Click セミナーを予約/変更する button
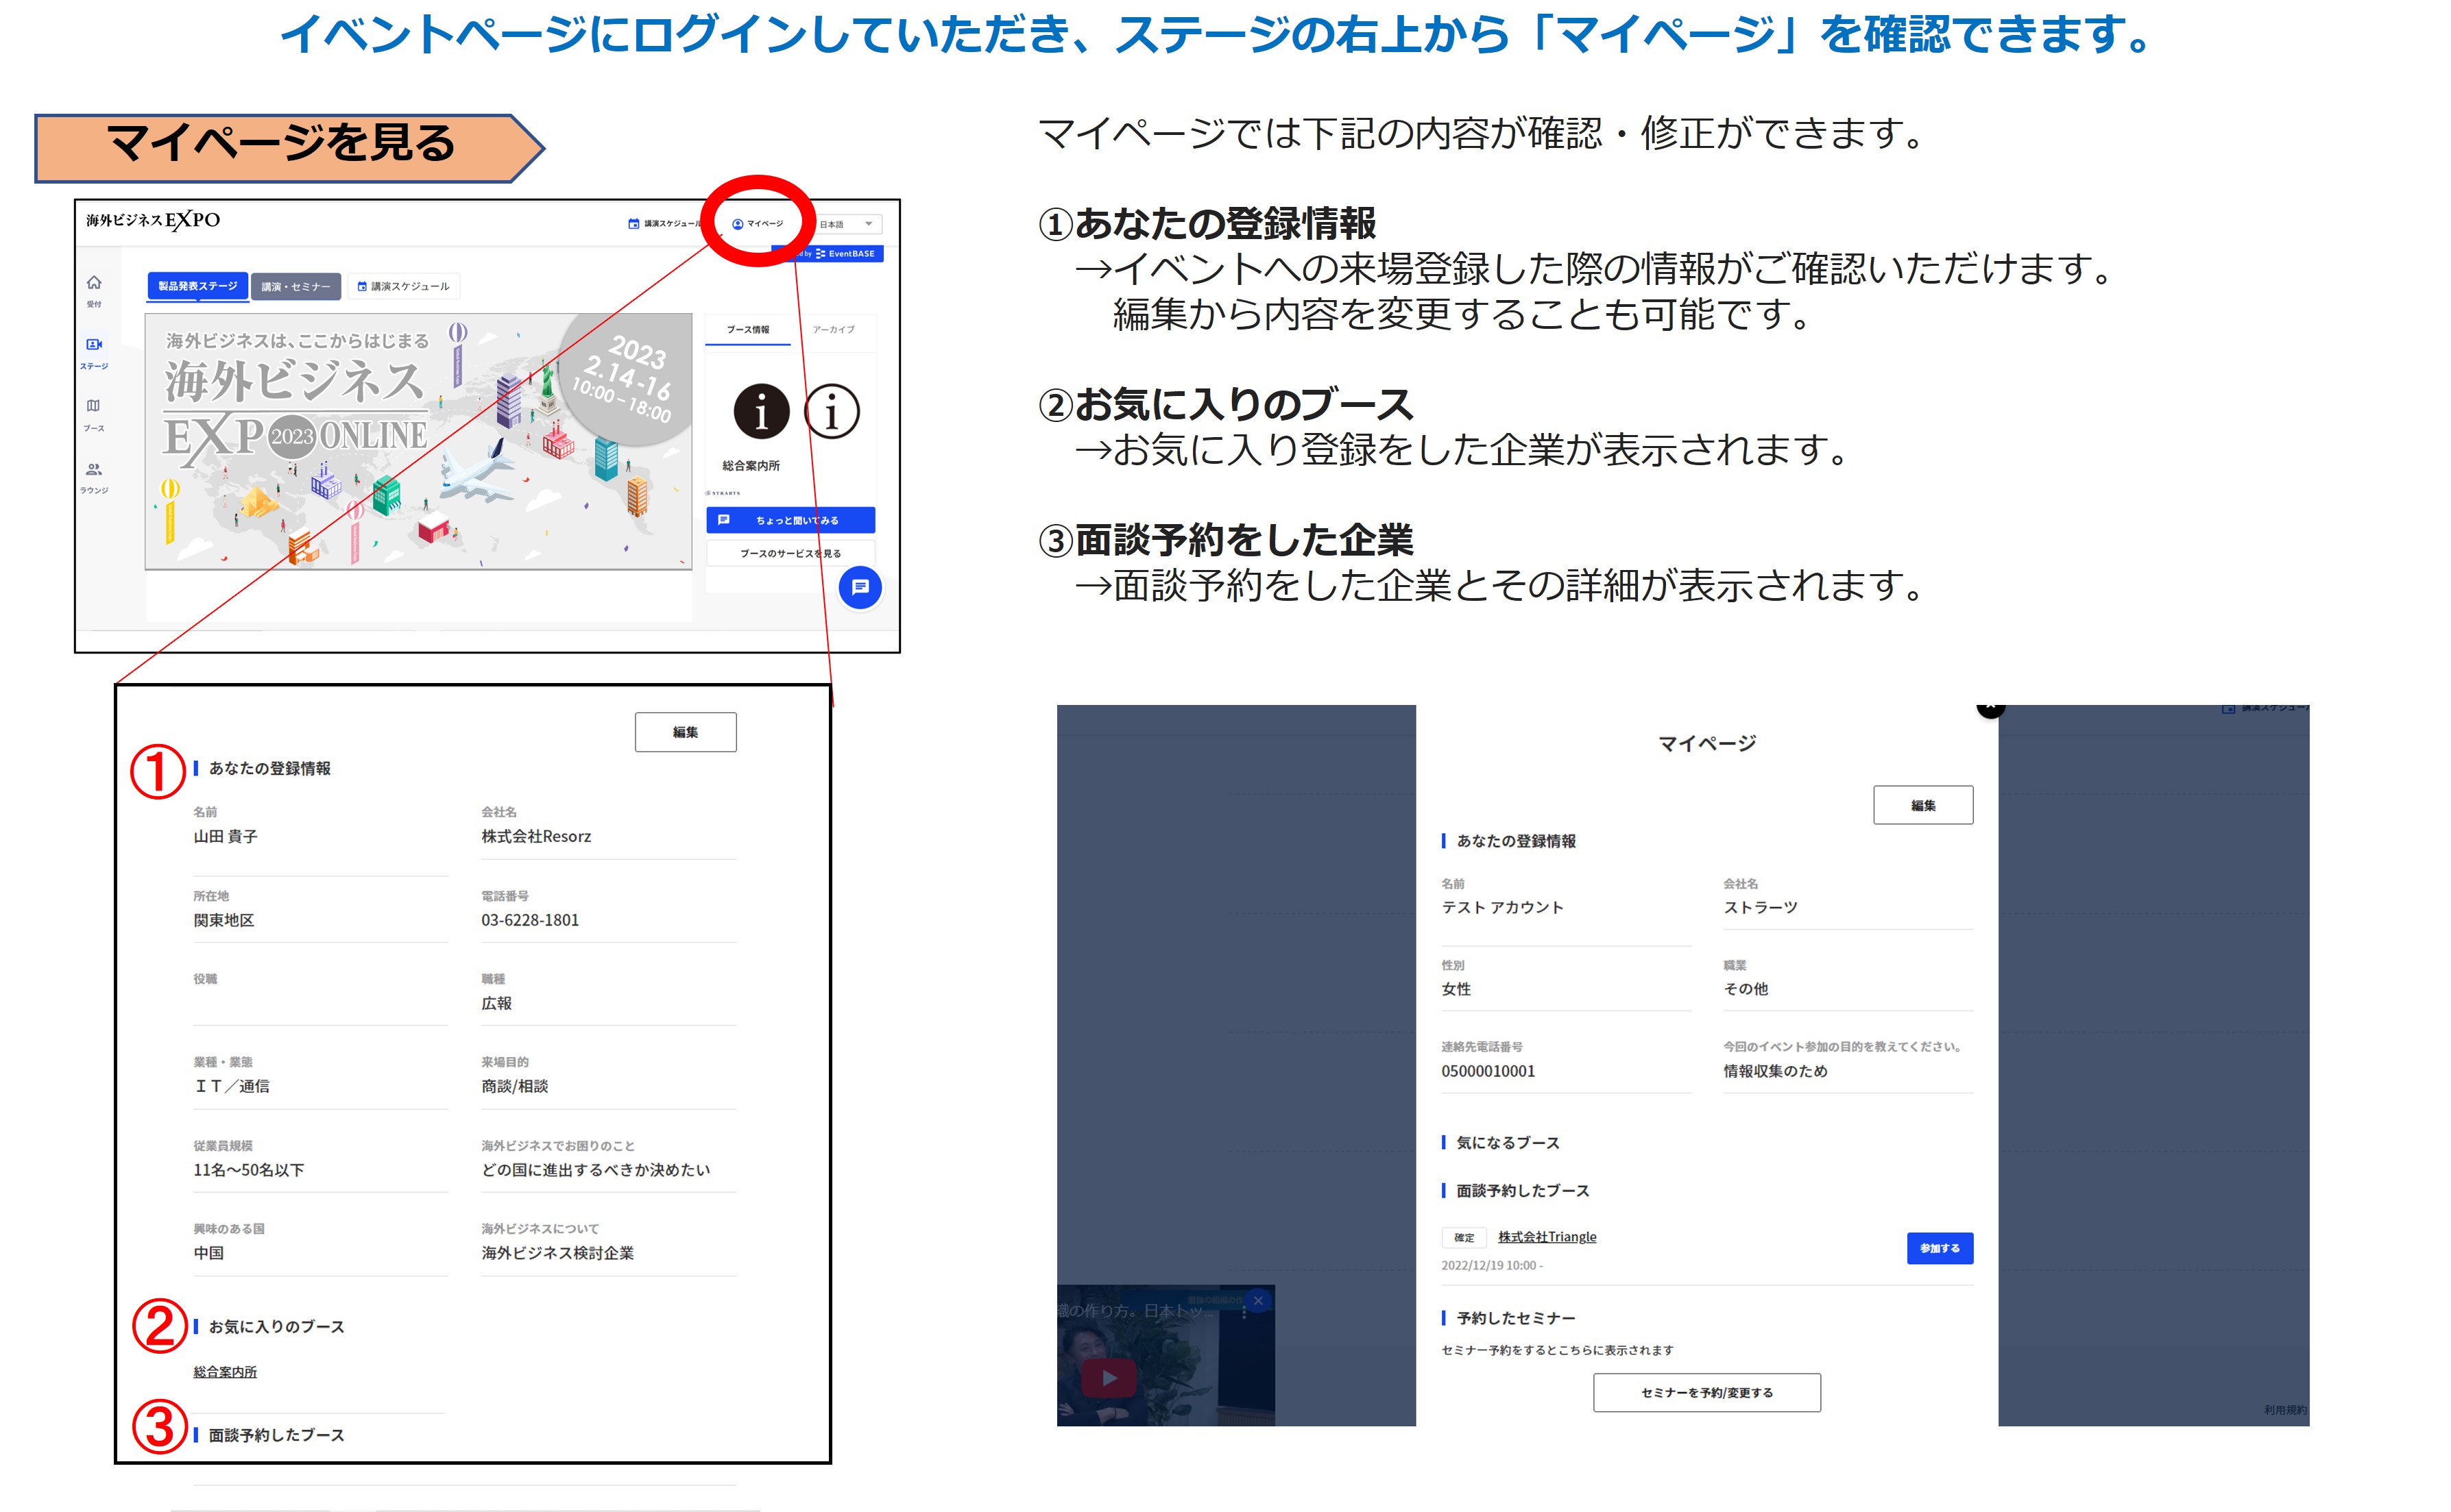The height and width of the screenshot is (1512, 2451). [x=1706, y=1392]
